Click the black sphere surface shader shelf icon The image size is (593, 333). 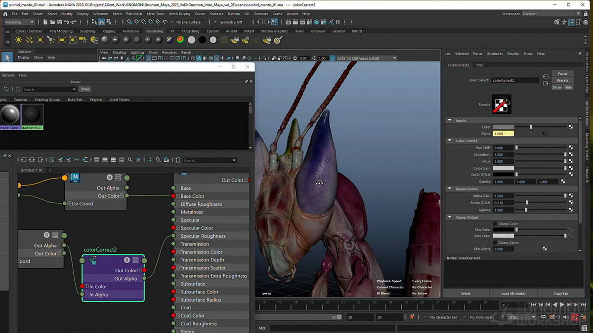tap(202, 40)
